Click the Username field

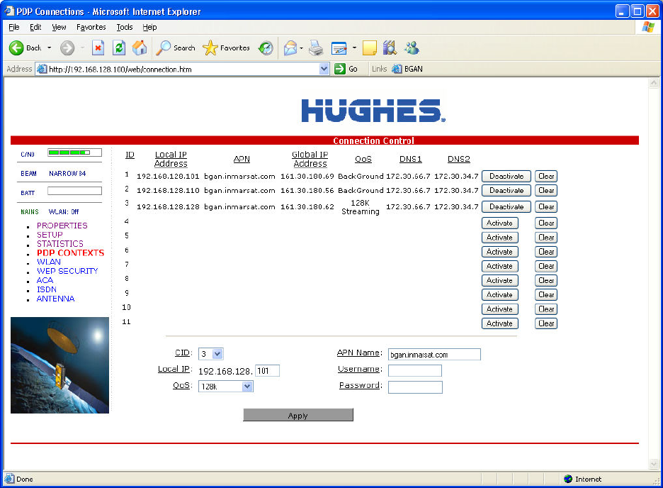(x=415, y=370)
